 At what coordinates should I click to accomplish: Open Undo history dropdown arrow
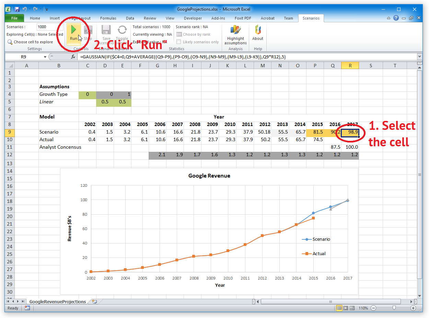point(30,9)
